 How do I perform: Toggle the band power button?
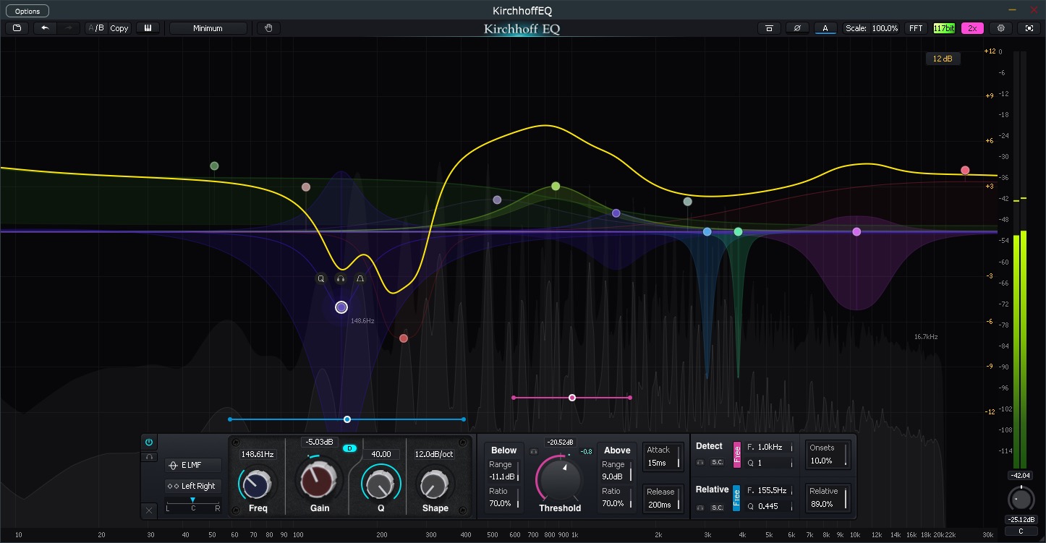149,442
